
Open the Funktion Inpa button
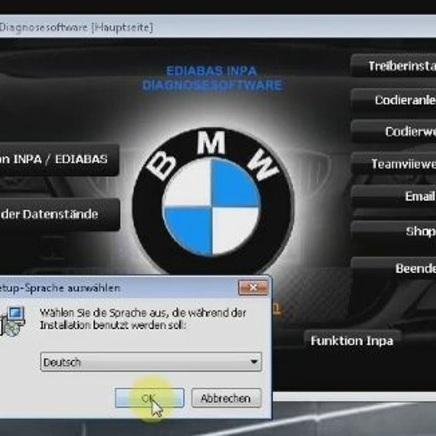pyautogui.click(x=352, y=340)
